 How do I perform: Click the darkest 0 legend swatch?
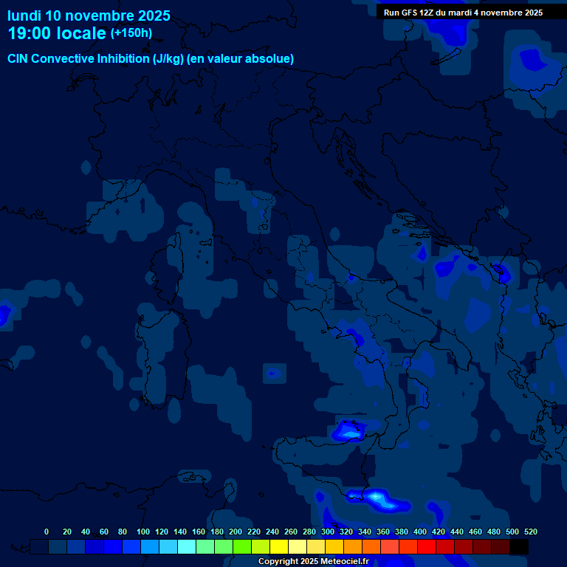click(39, 547)
